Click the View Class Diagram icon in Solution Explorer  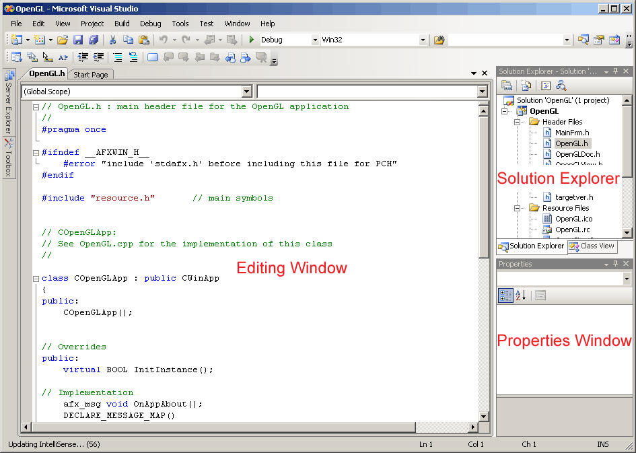pyautogui.click(x=561, y=85)
